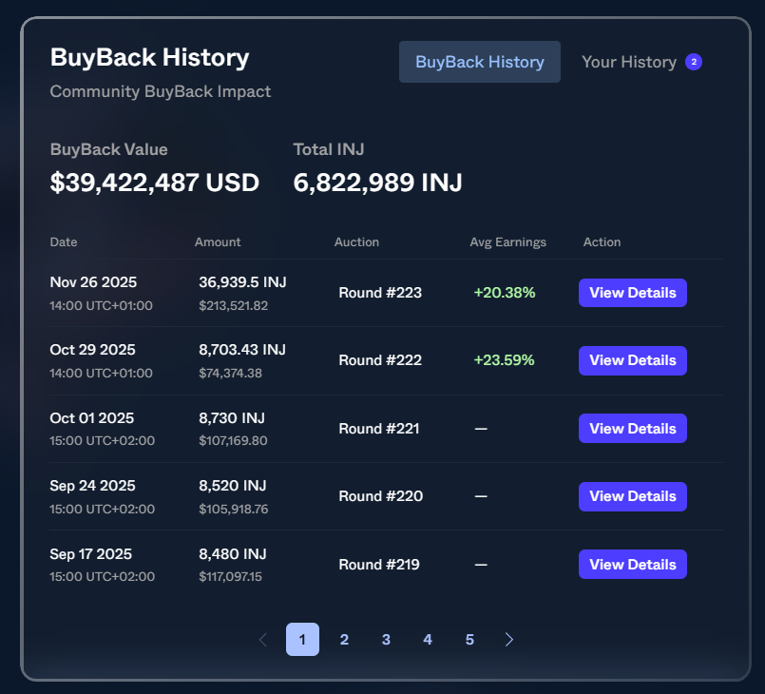Click the Amount column header

pyautogui.click(x=218, y=241)
